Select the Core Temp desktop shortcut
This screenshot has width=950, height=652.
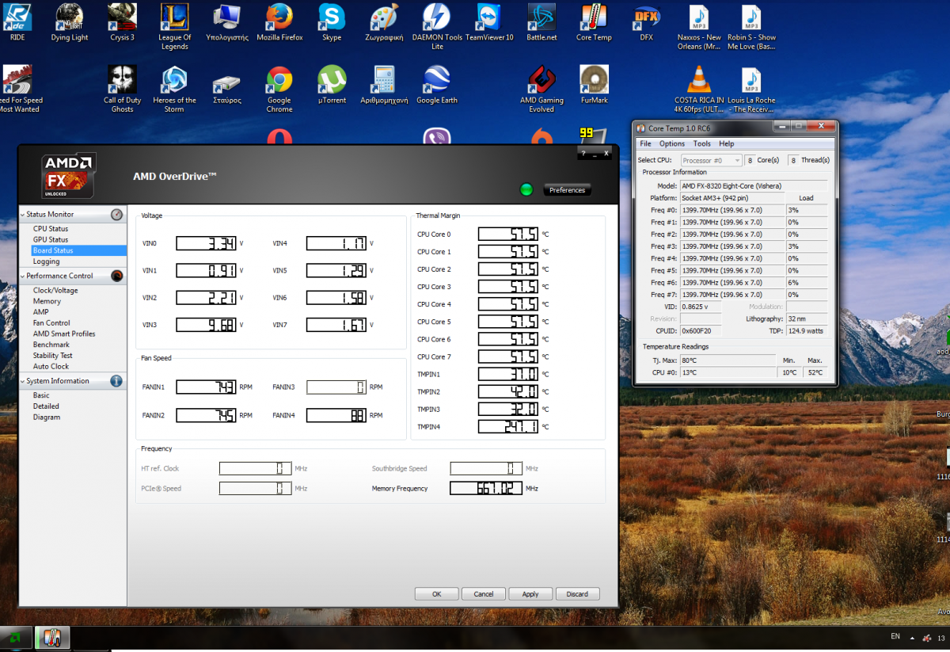coord(594,22)
